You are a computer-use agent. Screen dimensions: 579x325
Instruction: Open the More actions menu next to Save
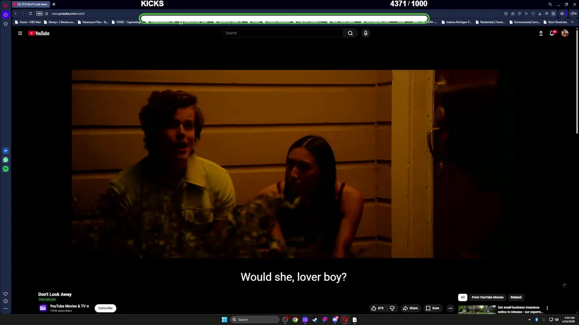[450, 308]
